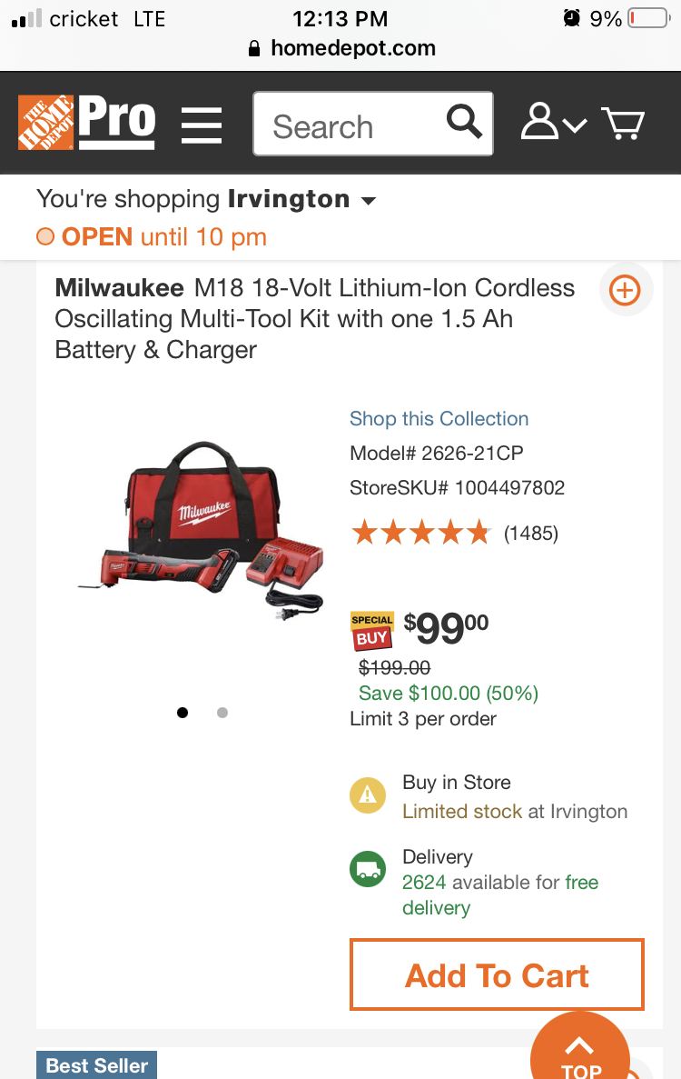Tap the Special Buy badge
Image resolution: width=681 pixels, height=1079 pixels.
(x=372, y=629)
